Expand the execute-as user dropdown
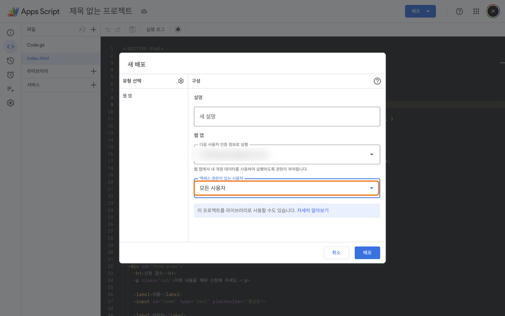 287,155
